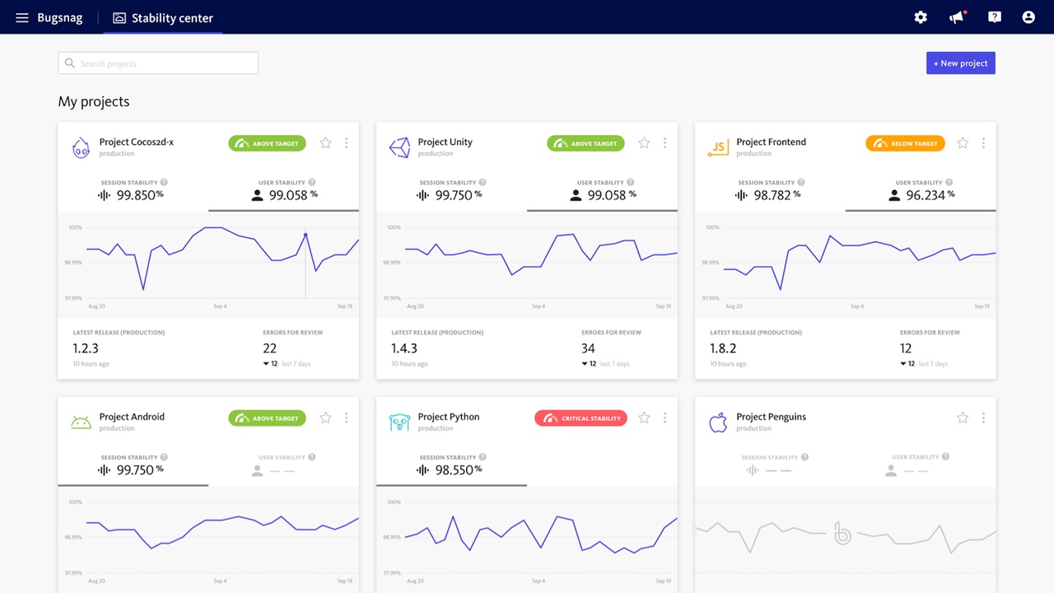Click the + New project button

961,63
